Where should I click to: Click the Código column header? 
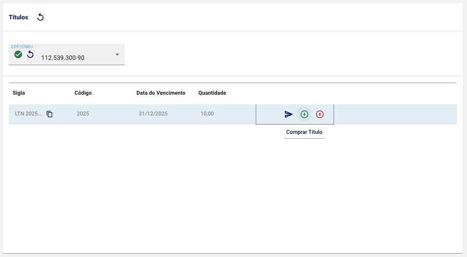tap(83, 93)
